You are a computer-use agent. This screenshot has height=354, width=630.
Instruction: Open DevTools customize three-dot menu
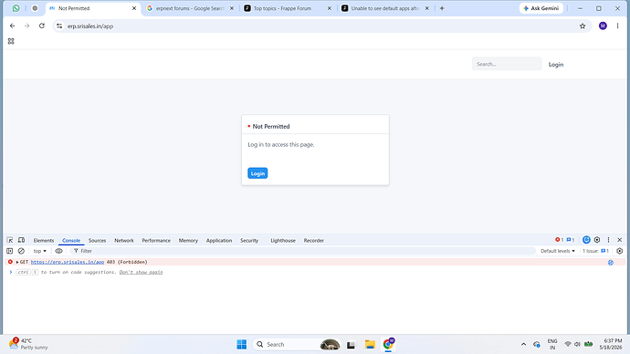point(608,240)
